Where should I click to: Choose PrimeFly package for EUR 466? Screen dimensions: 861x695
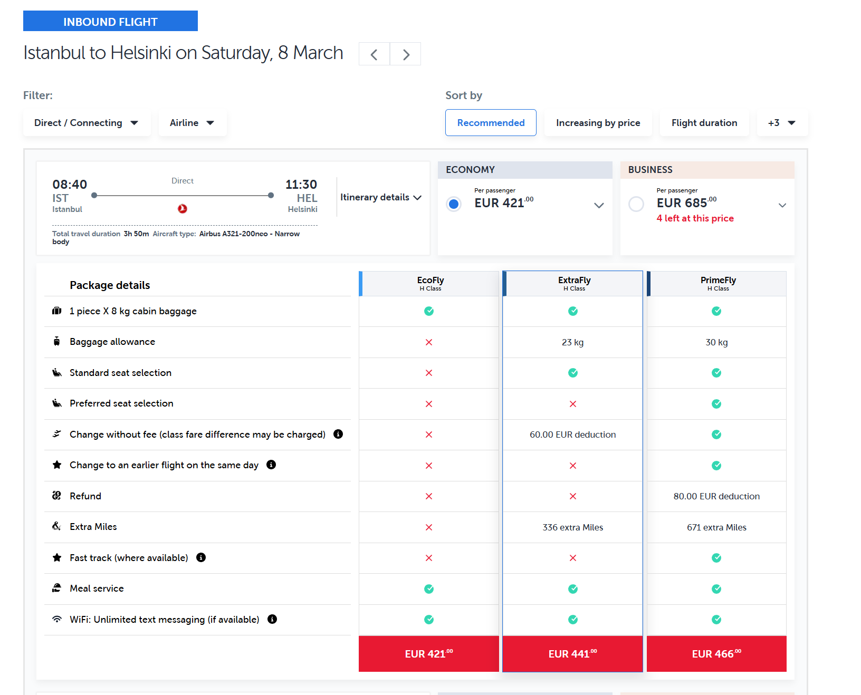[716, 654]
